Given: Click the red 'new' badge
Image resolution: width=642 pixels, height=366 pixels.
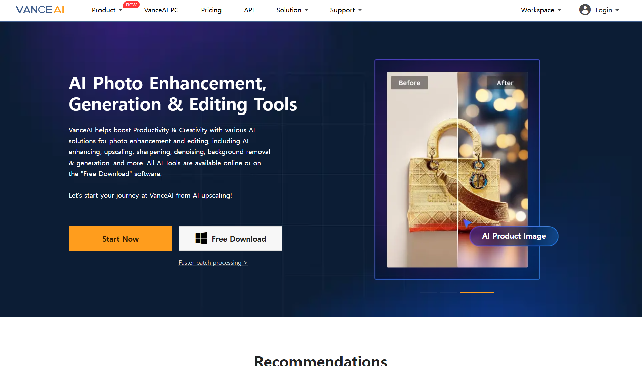Looking at the screenshot, I should tap(131, 5).
